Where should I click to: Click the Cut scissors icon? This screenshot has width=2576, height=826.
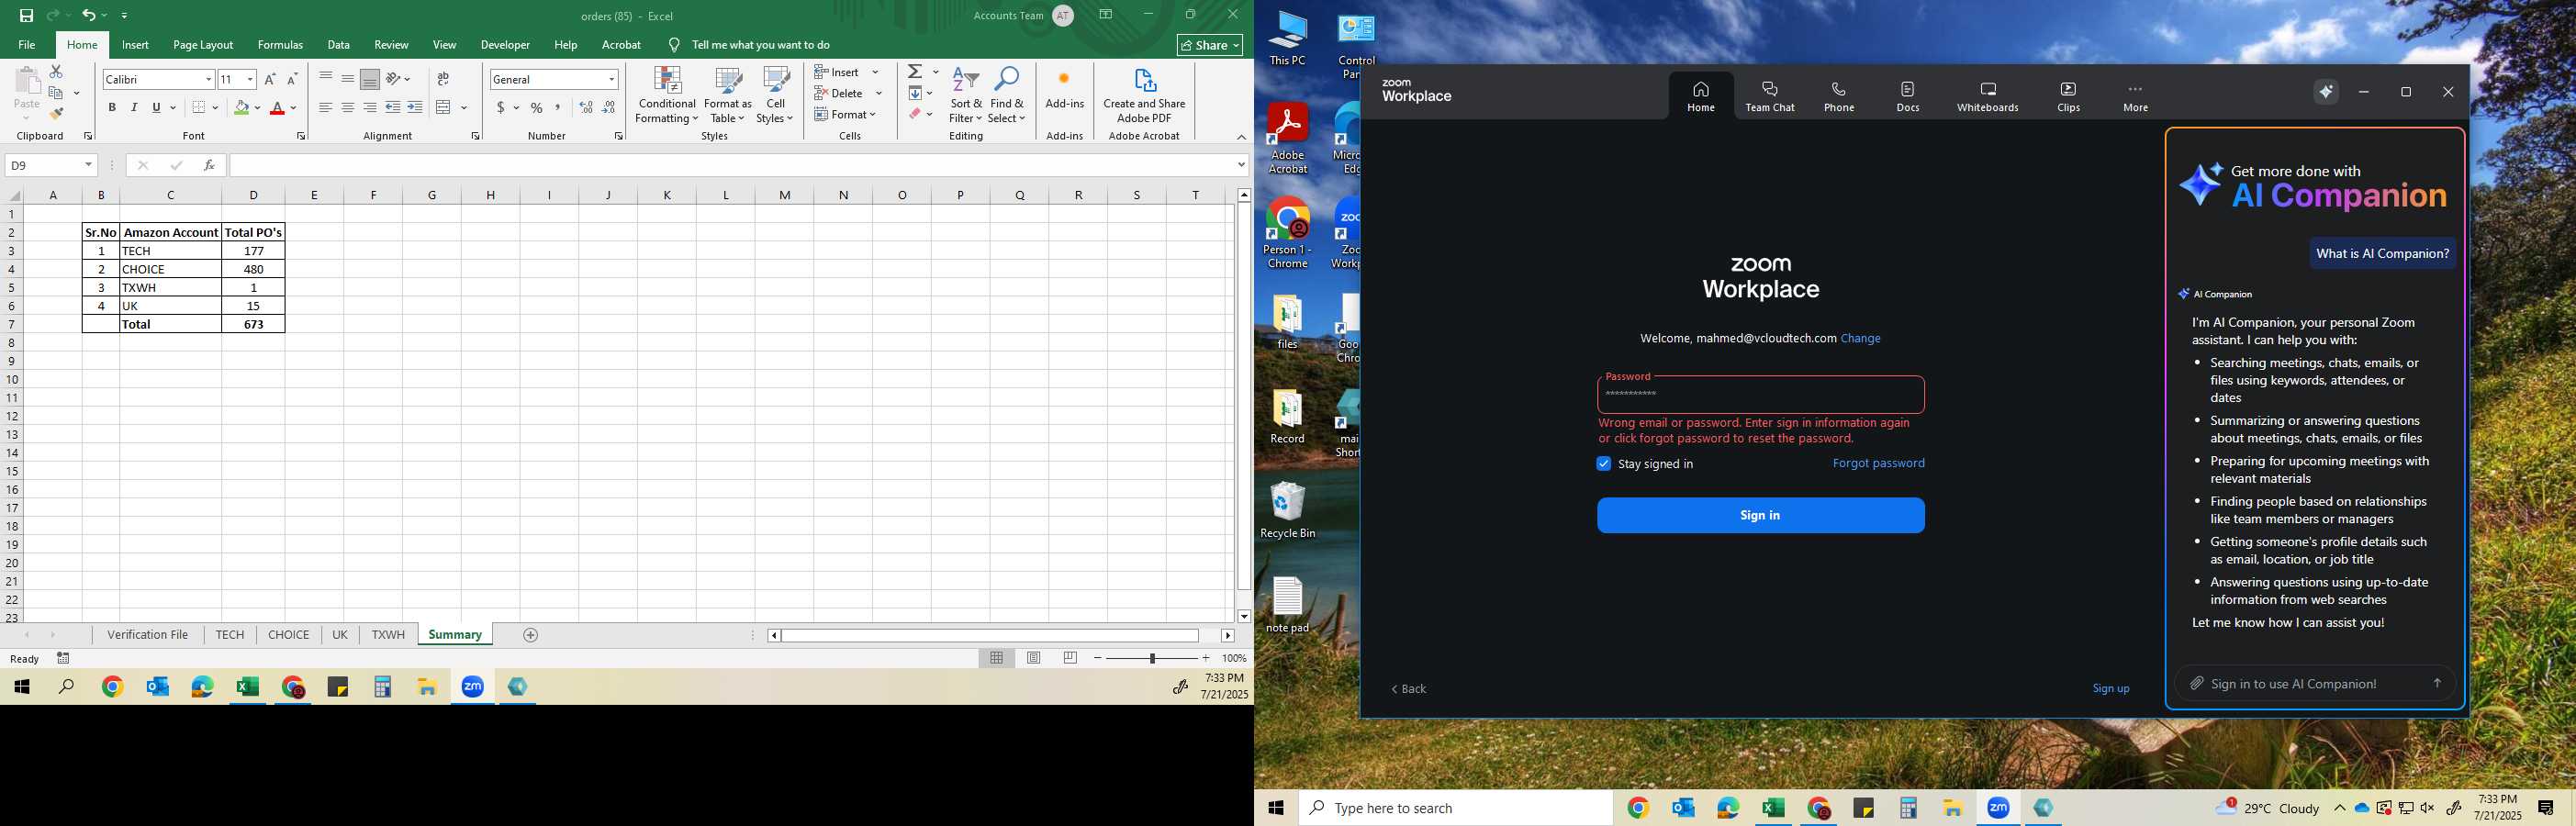point(56,72)
